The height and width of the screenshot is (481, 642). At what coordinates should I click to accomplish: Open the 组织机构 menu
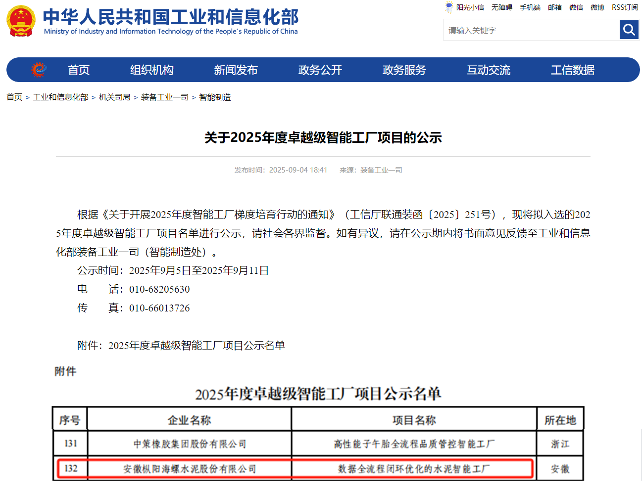(x=151, y=70)
